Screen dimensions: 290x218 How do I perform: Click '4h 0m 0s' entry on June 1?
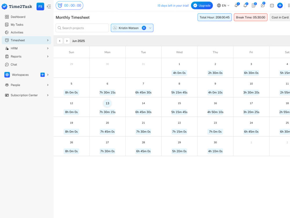179,73
